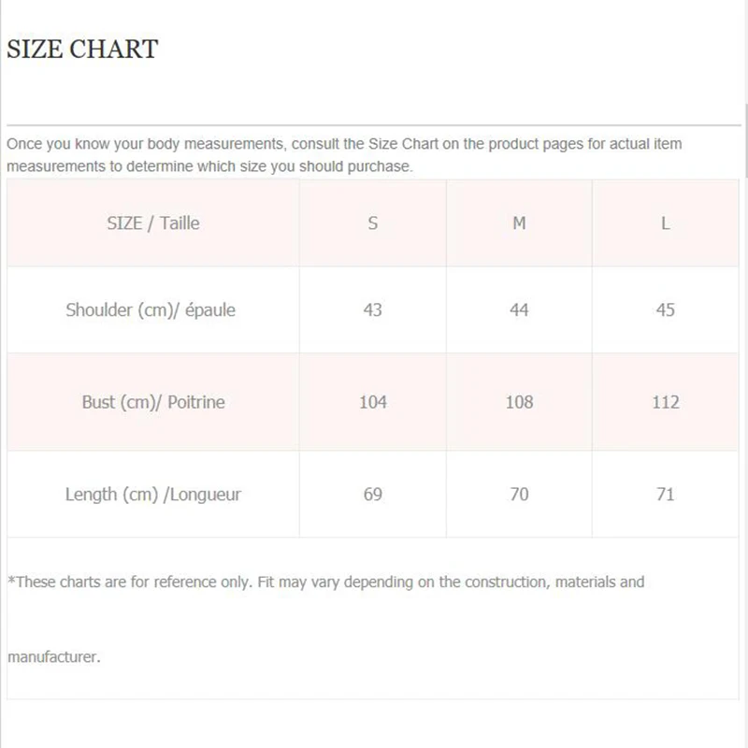
Task: Pick length value 70 for size M
Action: (x=519, y=495)
